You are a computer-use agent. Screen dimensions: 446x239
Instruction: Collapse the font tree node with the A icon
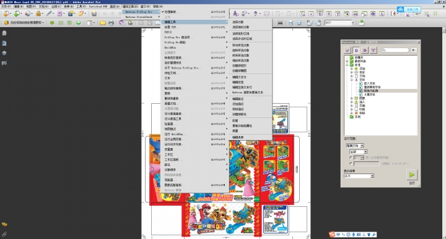352,80
